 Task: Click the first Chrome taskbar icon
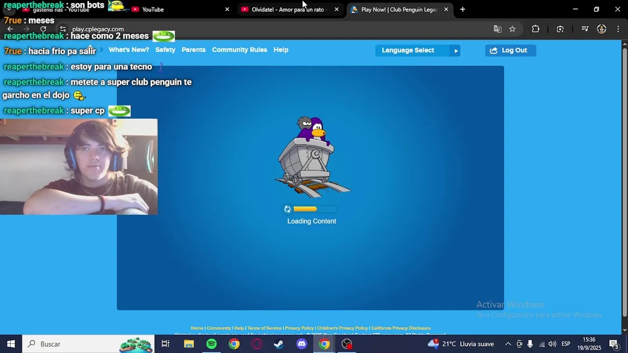(234, 344)
